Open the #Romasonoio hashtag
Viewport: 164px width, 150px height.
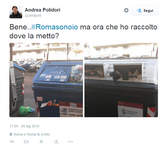[x=54, y=27]
